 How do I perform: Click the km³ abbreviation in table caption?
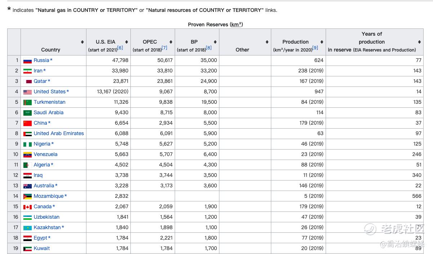coord(236,24)
